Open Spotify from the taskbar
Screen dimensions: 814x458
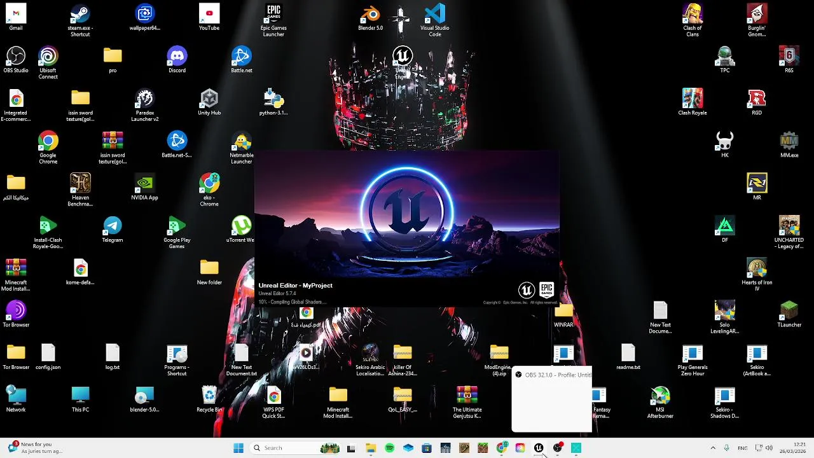pyautogui.click(x=389, y=448)
